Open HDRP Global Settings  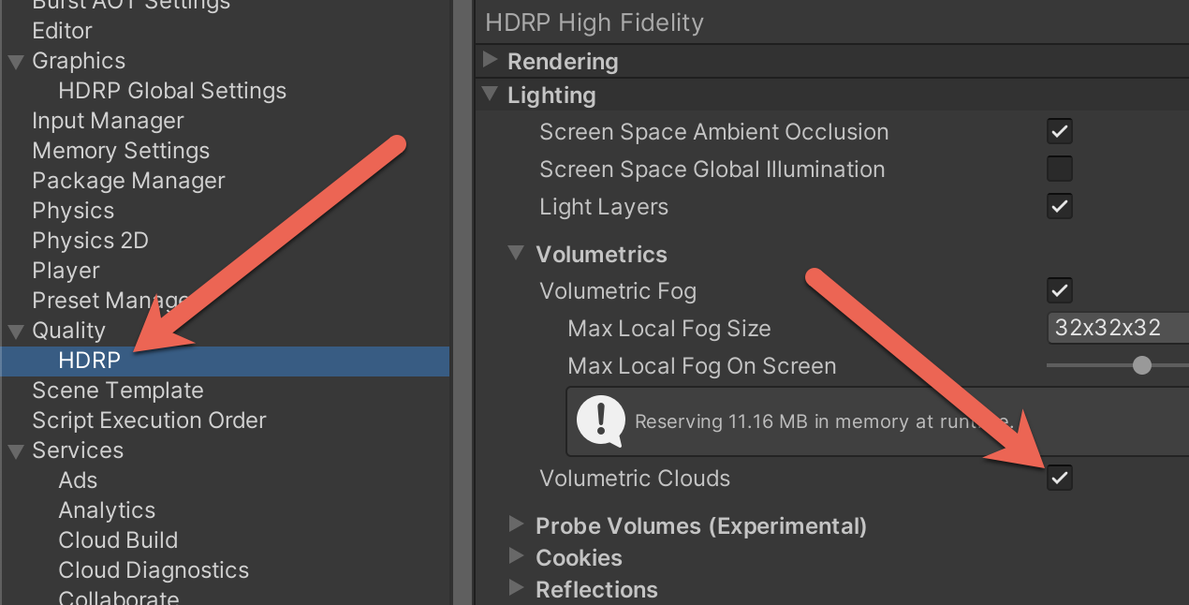172,91
